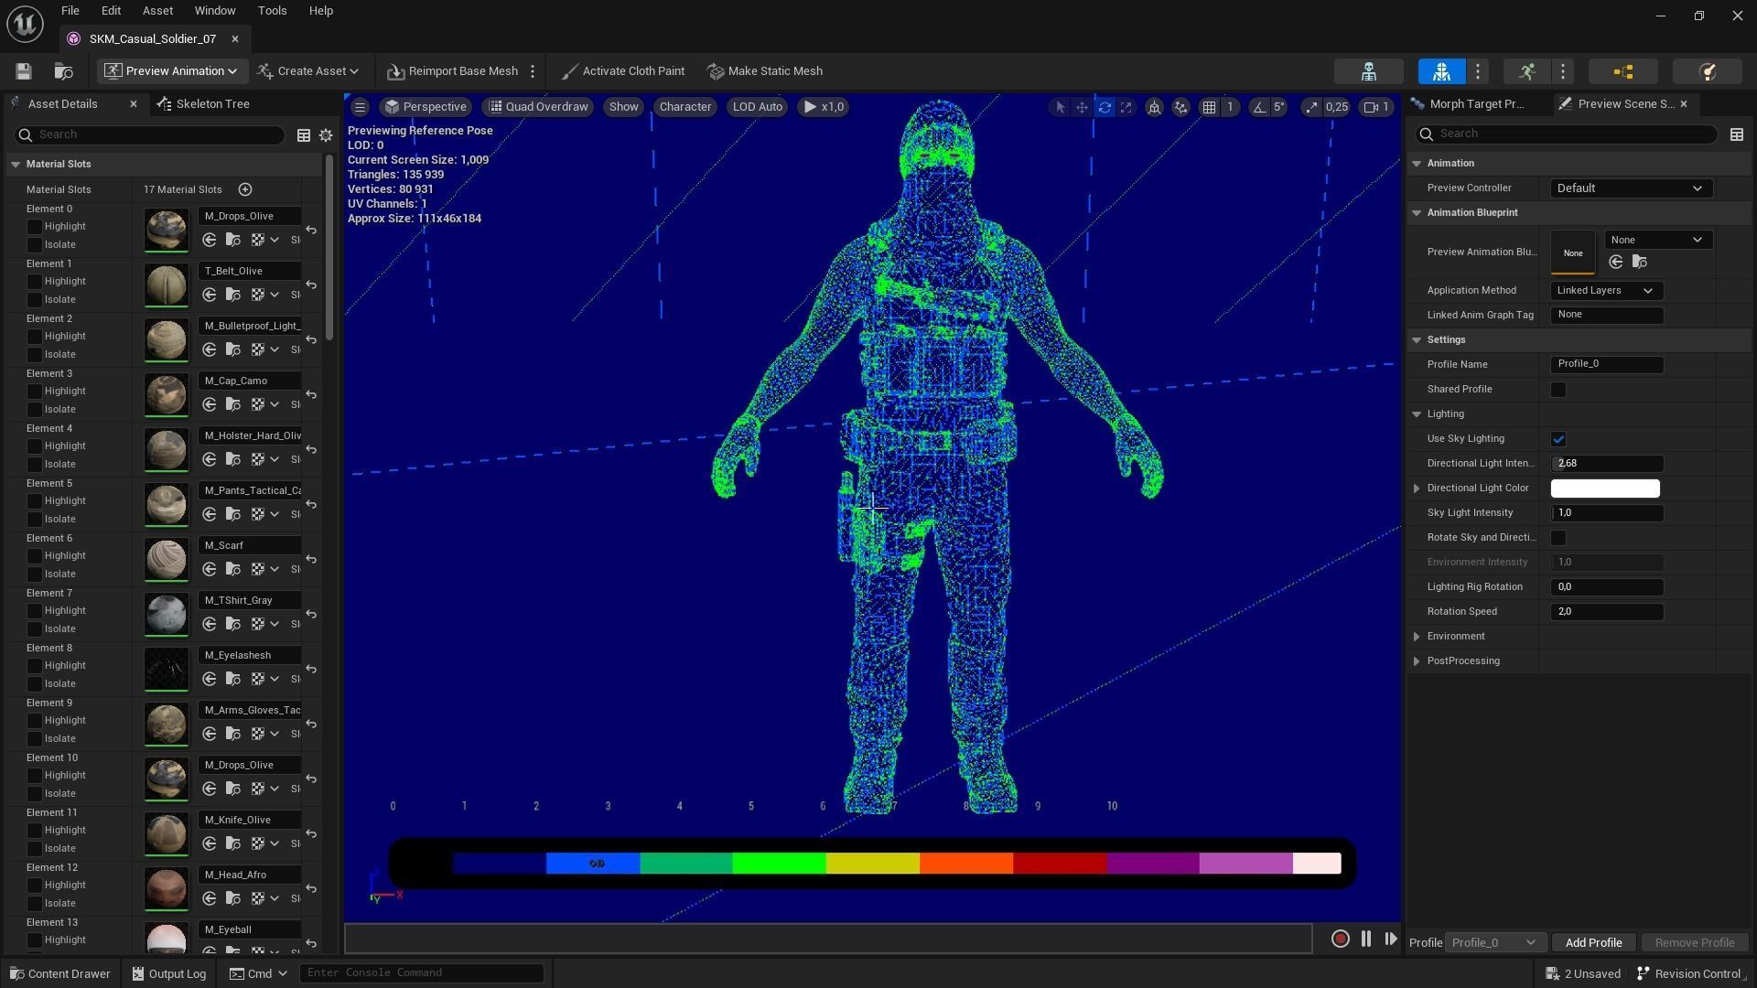
Task: Uncheck Use Sky Lighting
Action: (x=1558, y=439)
